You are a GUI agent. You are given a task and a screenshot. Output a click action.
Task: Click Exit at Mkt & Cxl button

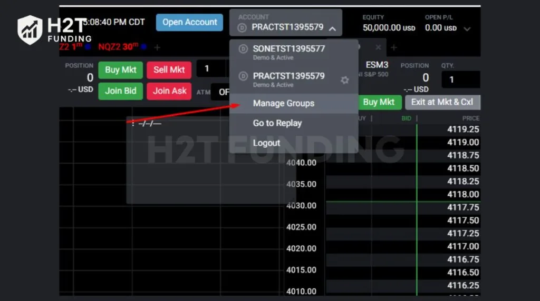click(x=442, y=102)
